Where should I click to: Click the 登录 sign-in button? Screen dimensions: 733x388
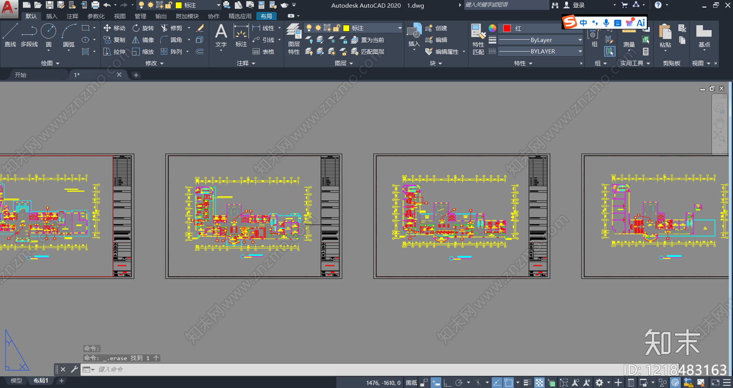[574, 5]
